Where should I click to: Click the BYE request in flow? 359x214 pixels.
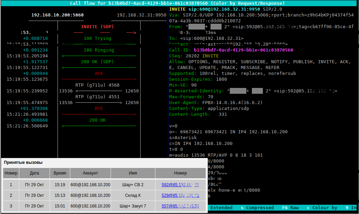pyautogui.click(x=99, y=109)
